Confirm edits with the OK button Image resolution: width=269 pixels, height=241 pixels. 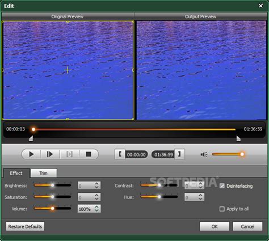[215, 226]
